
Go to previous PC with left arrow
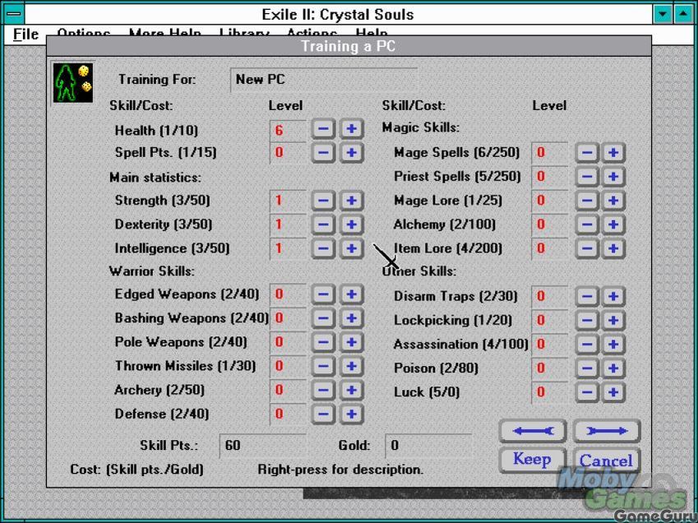(534, 431)
